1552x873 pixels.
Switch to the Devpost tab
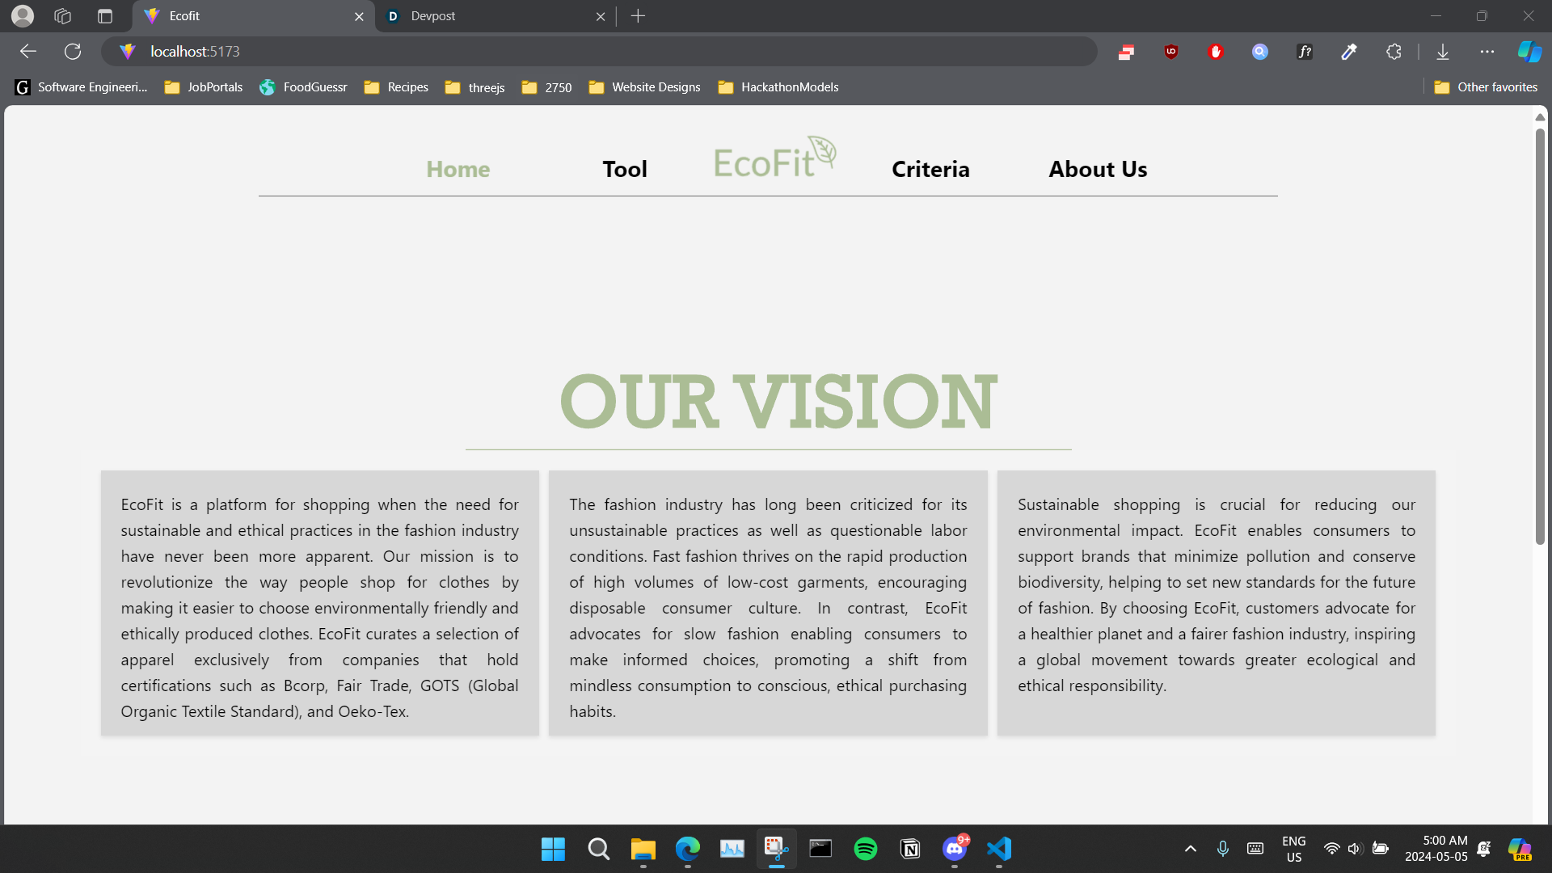point(485,16)
